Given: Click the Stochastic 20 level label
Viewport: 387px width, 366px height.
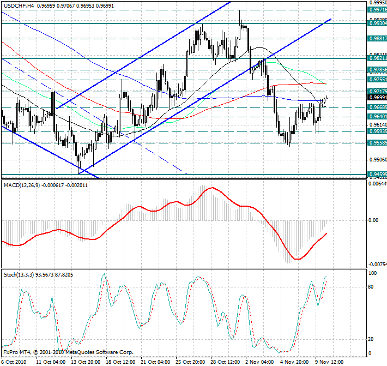Looking at the screenshot, I should (371, 339).
